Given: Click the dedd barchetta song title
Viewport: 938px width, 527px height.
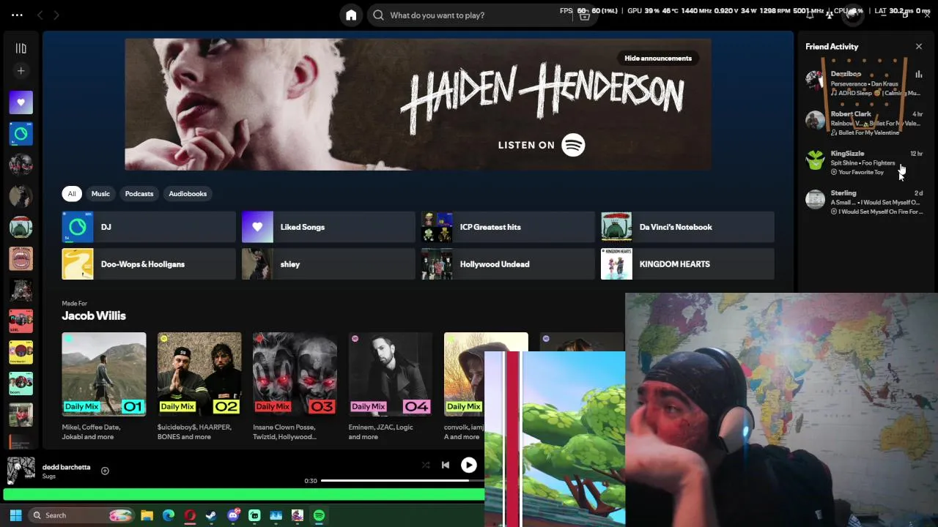Looking at the screenshot, I should tap(66, 467).
